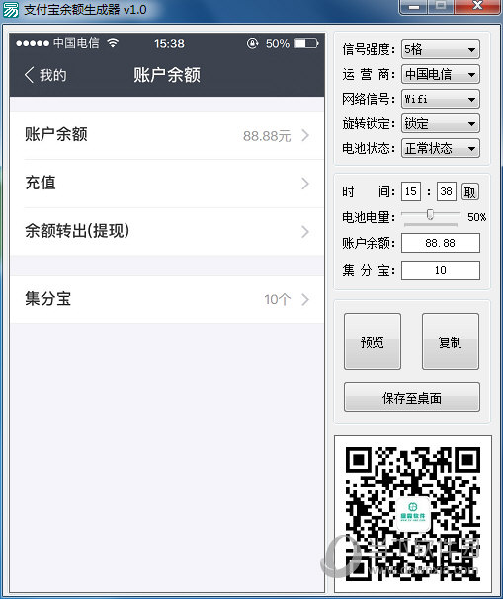This screenshot has width=503, height=599.
Task: Click the 集分宝 label in preview list
Action: click(x=48, y=299)
